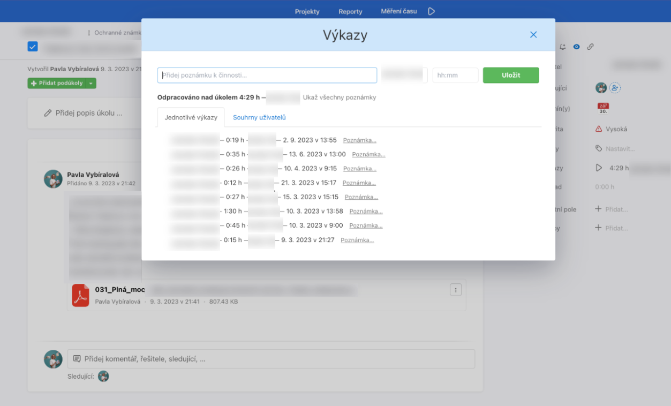671x406 pixels.
Task: Click the pencil icon to add task description
Action: click(x=48, y=113)
